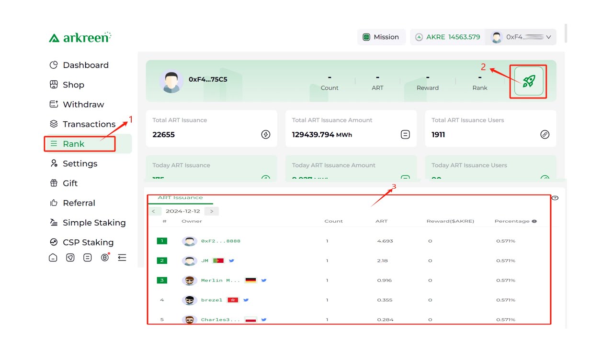Click the ART value 0.916
Image resolution: width=613 pixels, height=344 pixels.
385,280
